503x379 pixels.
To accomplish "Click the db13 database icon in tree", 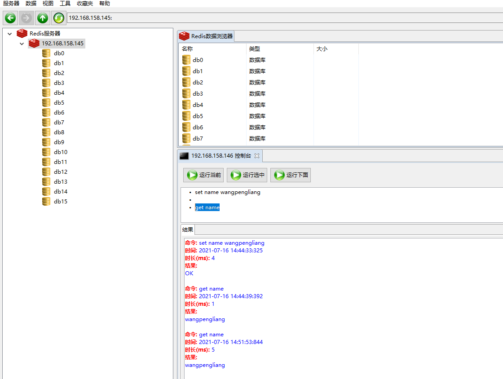I will tap(46, 181).
